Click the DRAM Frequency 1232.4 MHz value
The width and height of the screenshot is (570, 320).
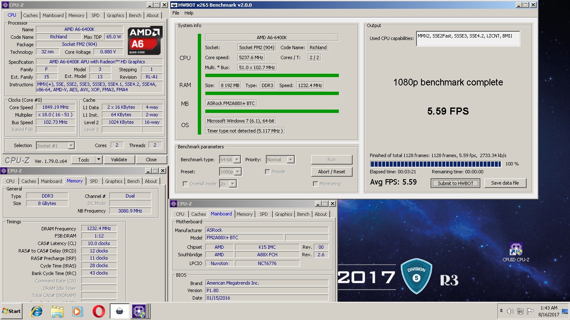(x=99, y=229)
